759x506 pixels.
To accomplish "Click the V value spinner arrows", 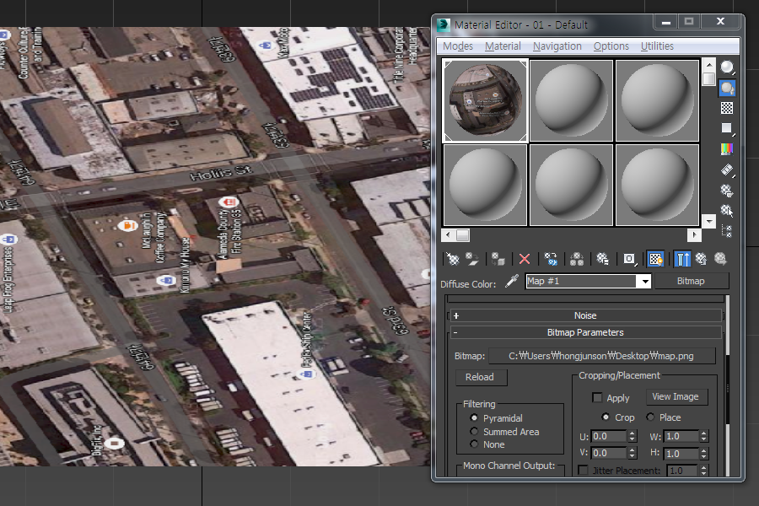I will tap(632, 453).
